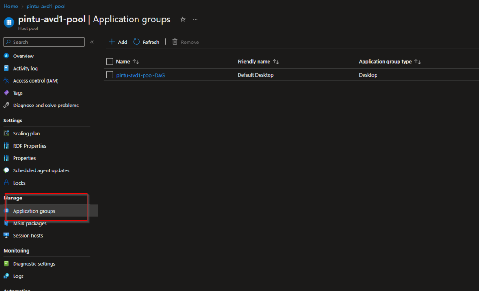The width and height of the screenshot is (479, 291).
Task: Click the Refresh button label
Action: pyautogui.click(x=151, y=42)
